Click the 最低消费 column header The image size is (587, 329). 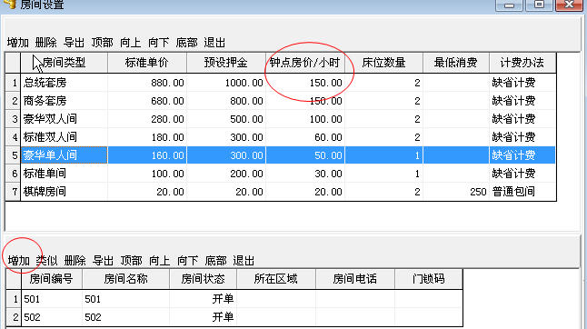point(455,63)
